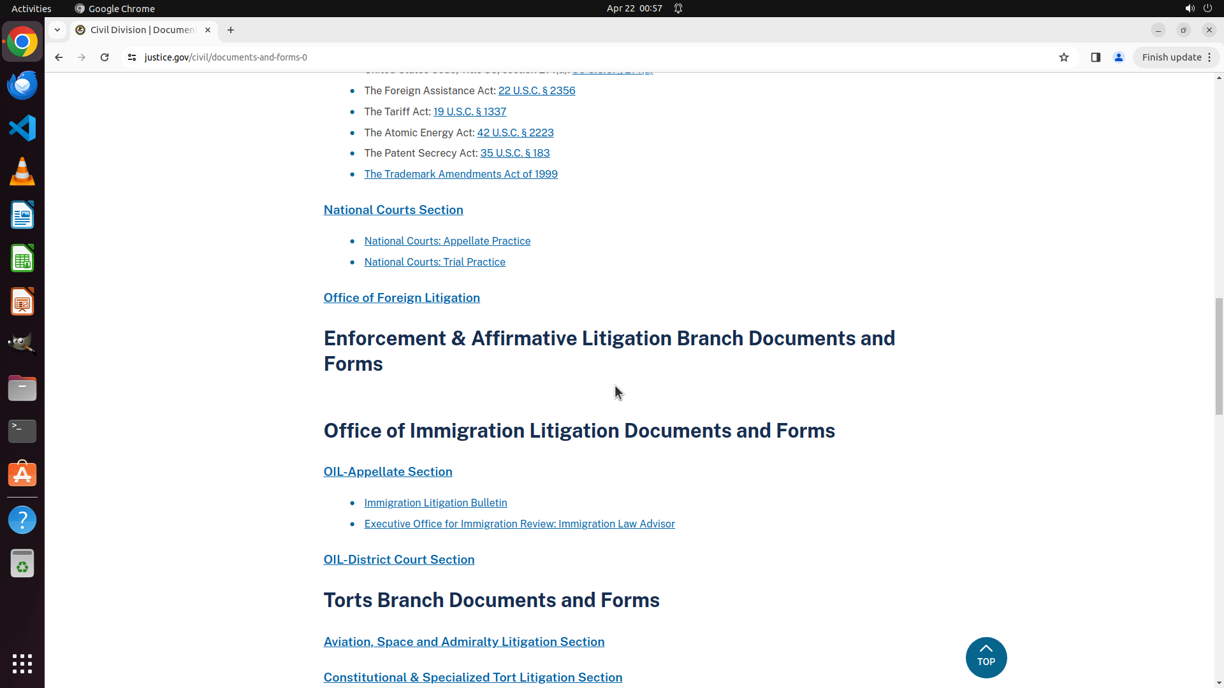1224x688 pixels.
Task: Show Applications grid in the dock
Action: point(22,663)
